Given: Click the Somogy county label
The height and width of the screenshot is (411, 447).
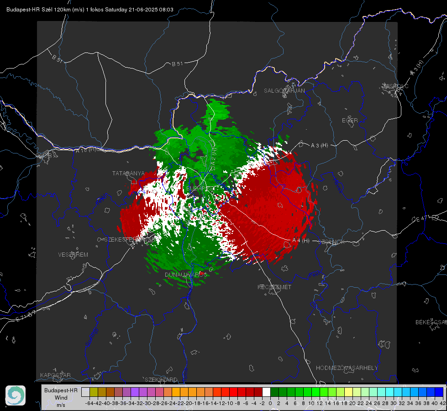Looking at the screenshot, I should click(x=92, y=337).
